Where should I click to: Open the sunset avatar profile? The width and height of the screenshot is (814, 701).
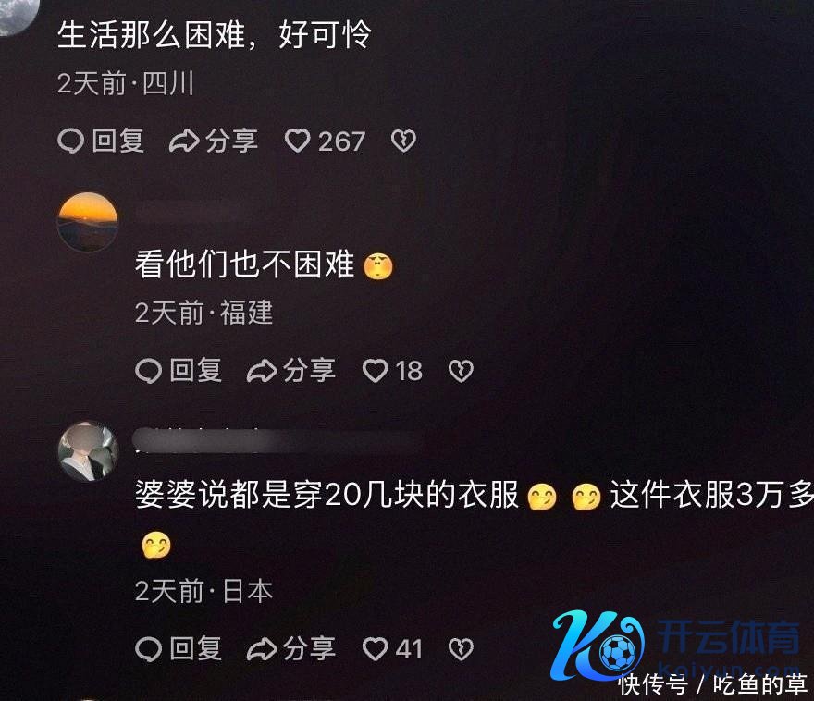[x=87, y=222]
